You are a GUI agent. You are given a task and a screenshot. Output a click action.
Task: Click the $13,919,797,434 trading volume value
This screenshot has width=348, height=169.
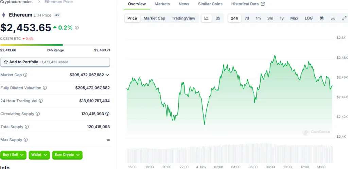pos(94,101)
